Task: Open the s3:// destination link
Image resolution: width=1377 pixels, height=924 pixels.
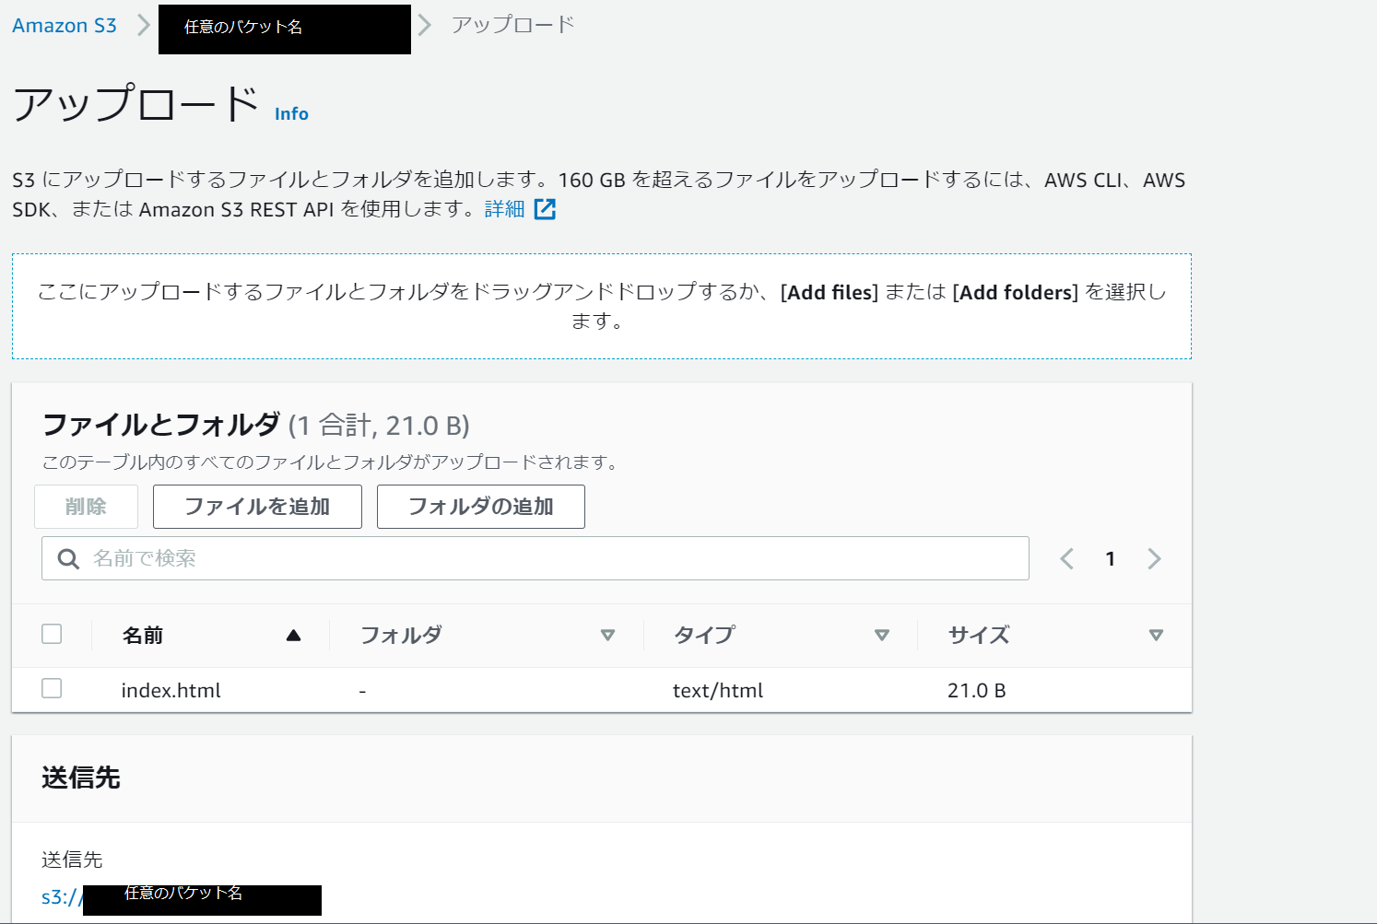Action: click(x=182, y=898)
